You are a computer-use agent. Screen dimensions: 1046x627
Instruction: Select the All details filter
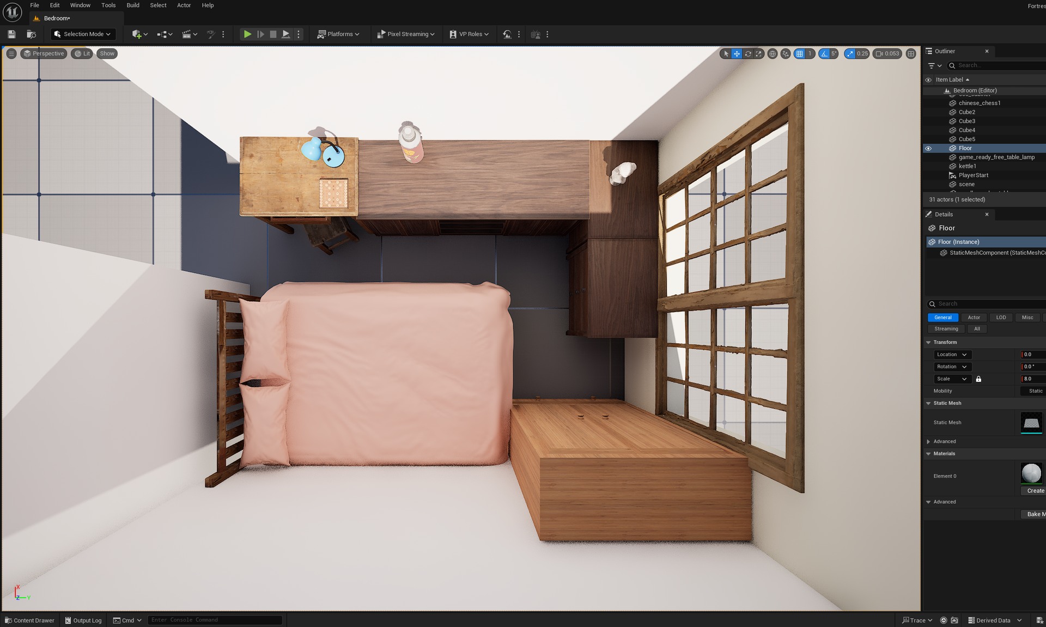(x=977, y=329)
